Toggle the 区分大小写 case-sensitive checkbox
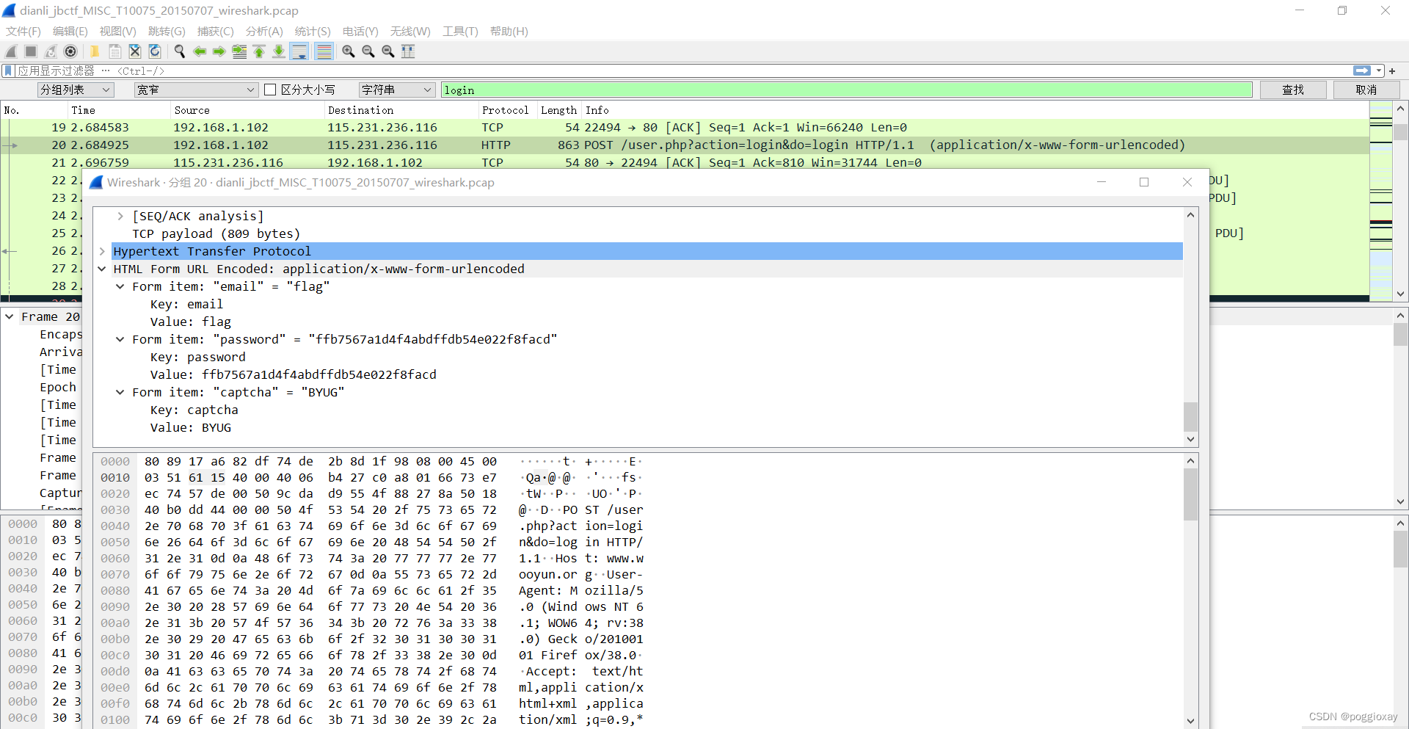The width and height of the screenshot is (1409, 729). [270, 90]
